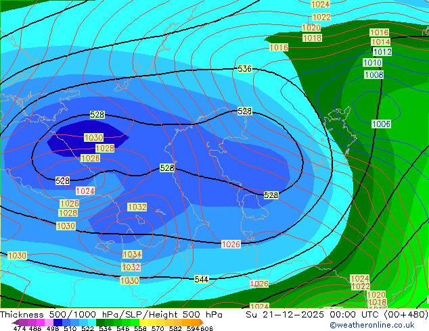Click the legend value 582

tap(175, 328)
